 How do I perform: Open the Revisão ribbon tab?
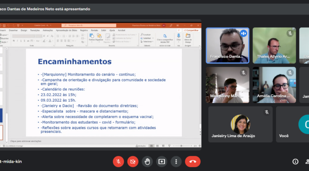95,30
